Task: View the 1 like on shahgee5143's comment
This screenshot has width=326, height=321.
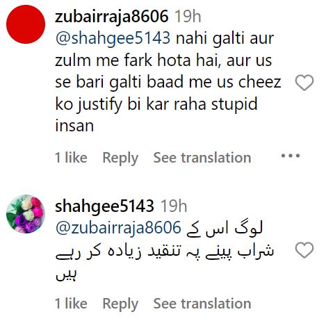Action: 71,304
